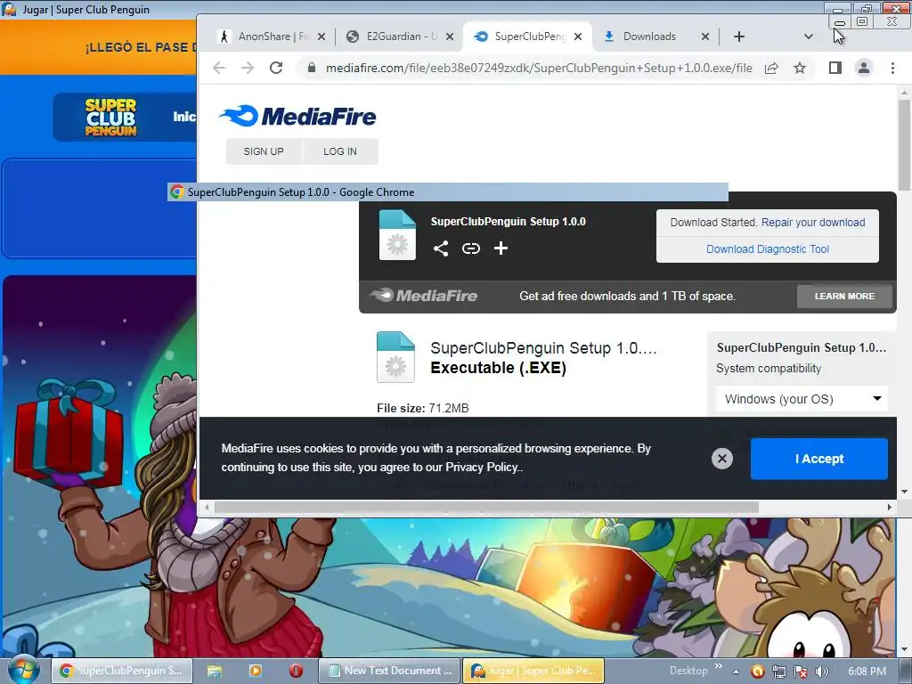Click the I Accept cookies button
912x684 pixels.
[x=819, y=459]
